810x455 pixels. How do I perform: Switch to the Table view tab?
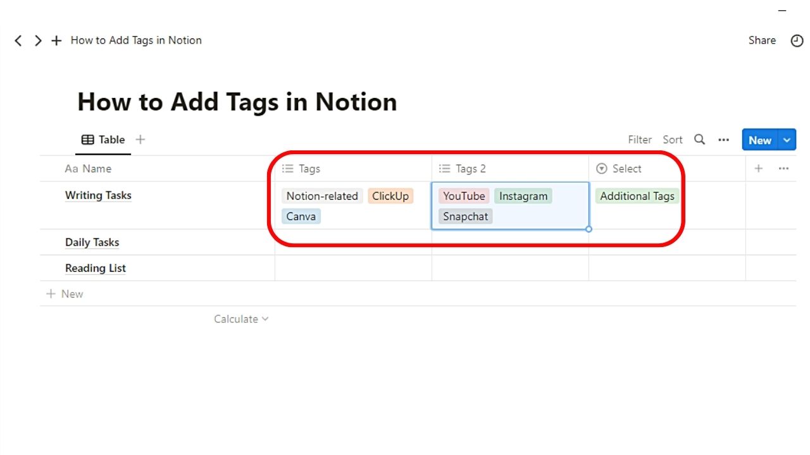[103, 140]
